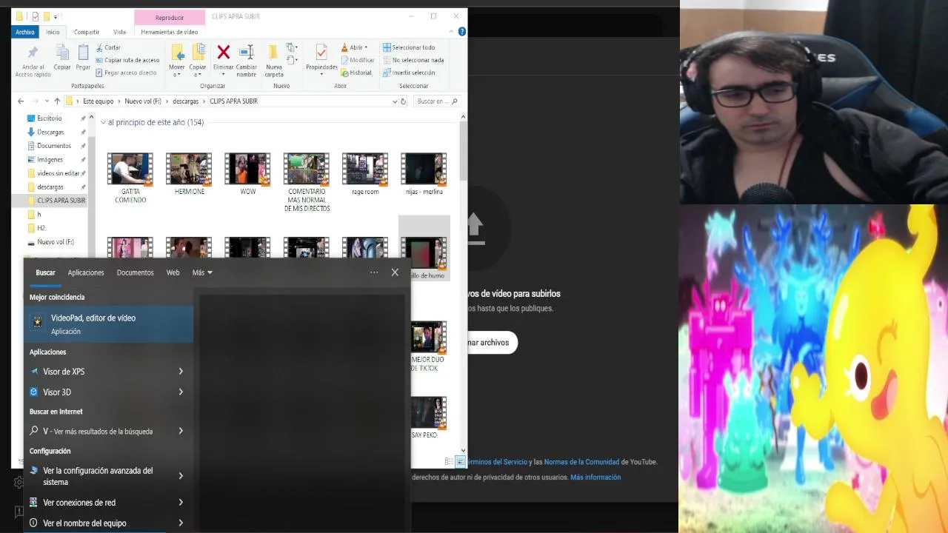Click Pegar acceso directo
Viewport: 948px width, 533px height.
point(126,73)
